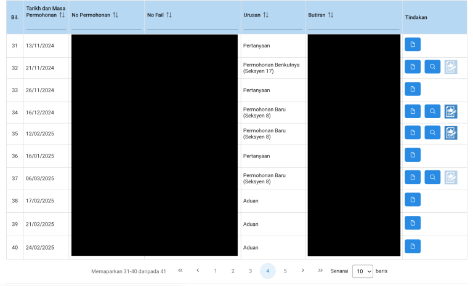This screenshot has height=286, width=473.
Task: Click Bil. column header
Action: [15, 17]
